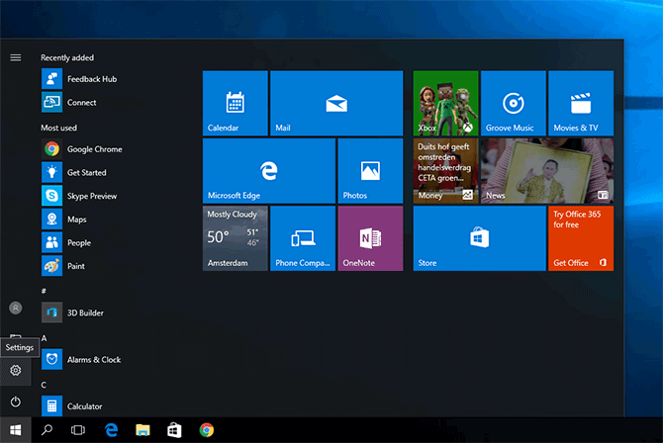The height and width of the screenshot is (443, 663).
Task: Expand the Start hamburger menu
Action: [x=16, y=57]
